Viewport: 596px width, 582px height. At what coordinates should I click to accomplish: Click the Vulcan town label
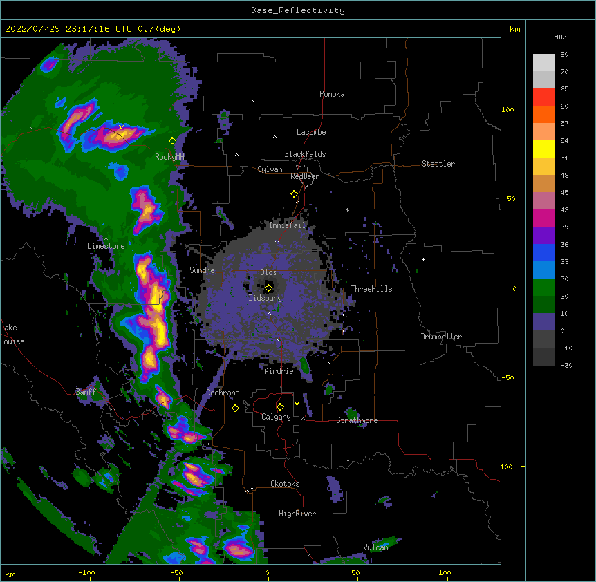point(375,547)
